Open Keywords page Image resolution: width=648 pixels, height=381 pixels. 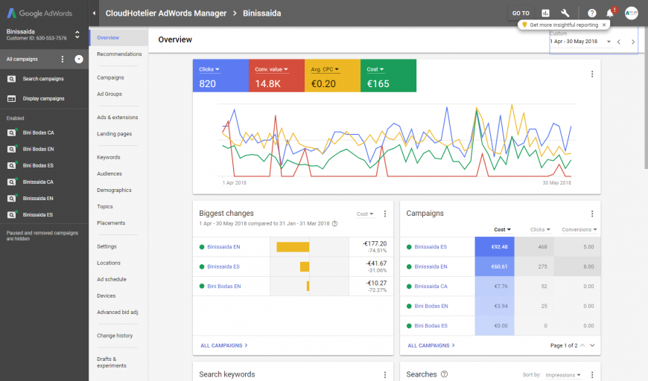pos(108,157)
